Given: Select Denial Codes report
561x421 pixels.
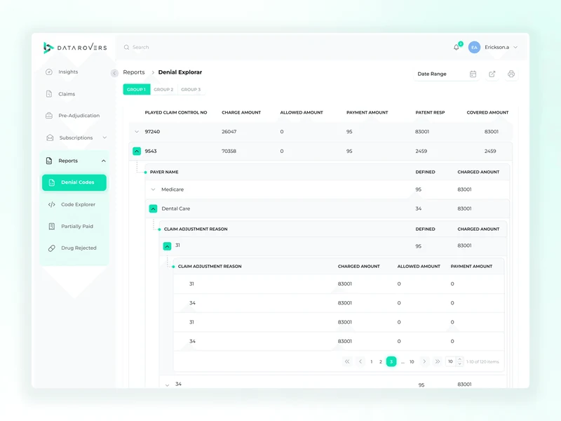Looking at the screenshot, I should coord(74,182).
